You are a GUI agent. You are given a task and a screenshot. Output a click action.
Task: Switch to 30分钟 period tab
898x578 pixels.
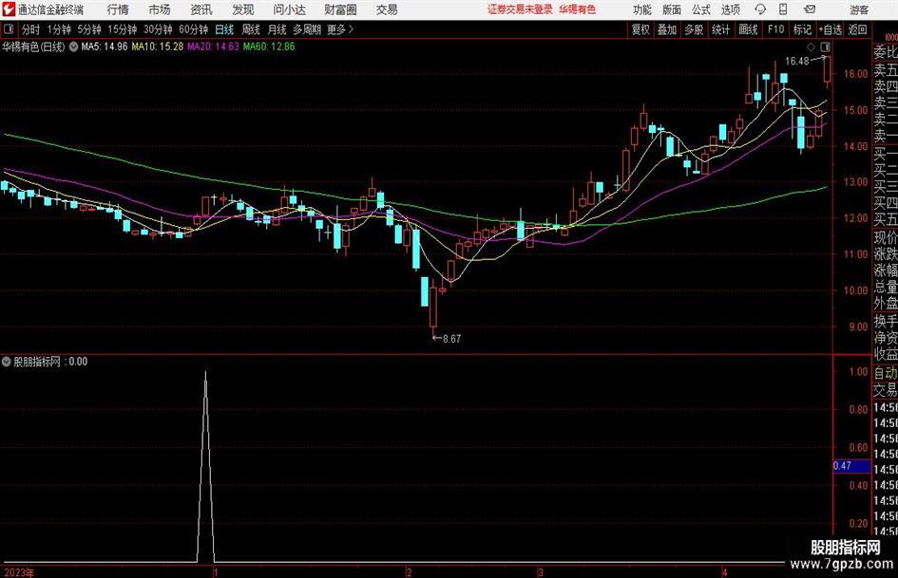click(158, 29)
